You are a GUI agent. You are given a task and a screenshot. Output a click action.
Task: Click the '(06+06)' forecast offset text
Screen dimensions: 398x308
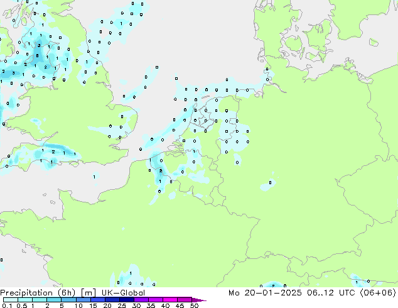378,293
